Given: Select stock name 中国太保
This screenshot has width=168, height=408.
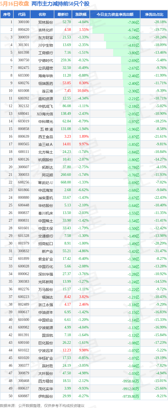Looking at the screenshot, I should pos(46,228).
